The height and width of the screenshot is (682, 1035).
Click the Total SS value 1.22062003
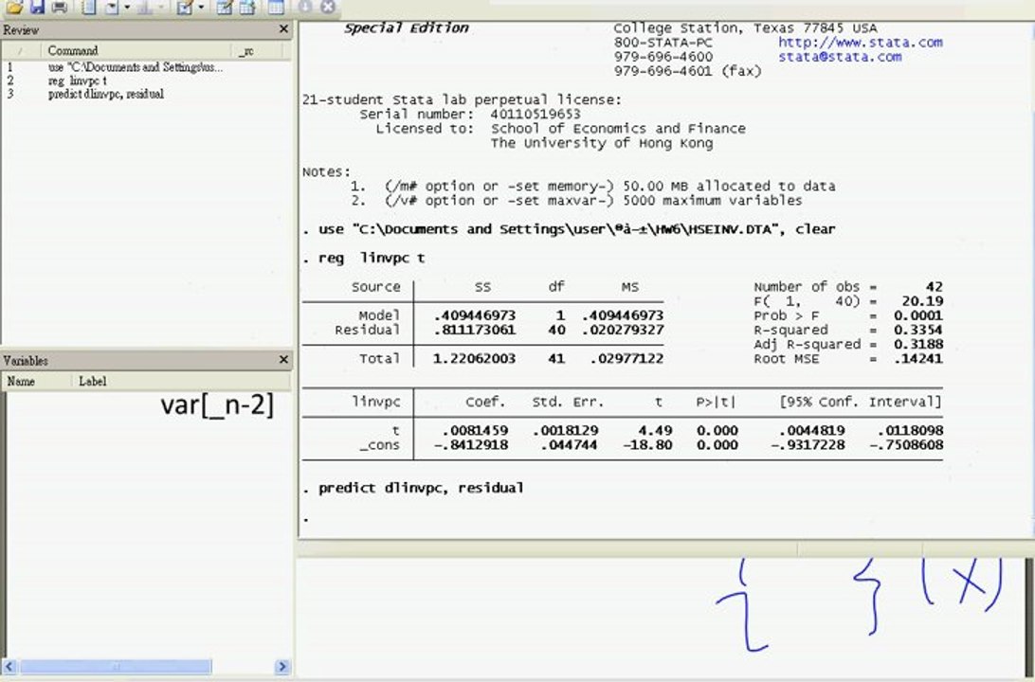475,359
